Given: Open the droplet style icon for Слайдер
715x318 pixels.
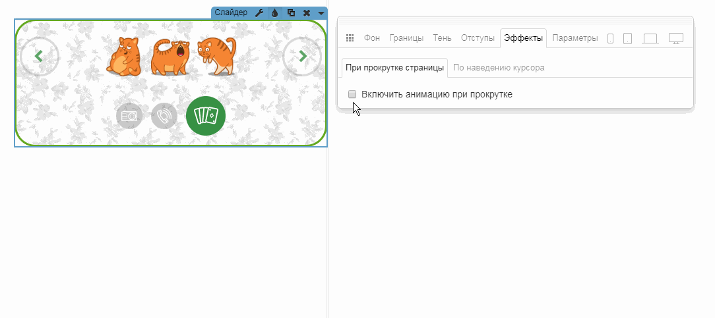Looking at the screenshot, I should 274,13.
